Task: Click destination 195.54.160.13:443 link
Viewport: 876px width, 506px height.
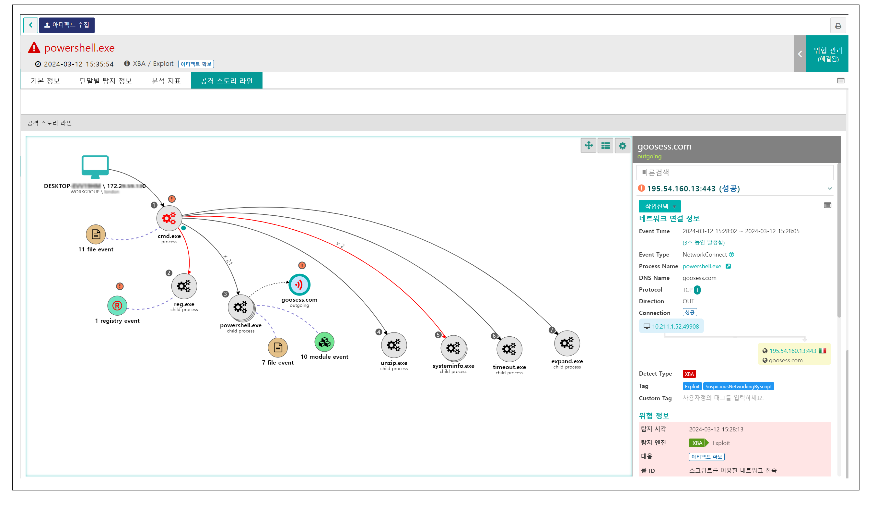Action: (792, 351)
